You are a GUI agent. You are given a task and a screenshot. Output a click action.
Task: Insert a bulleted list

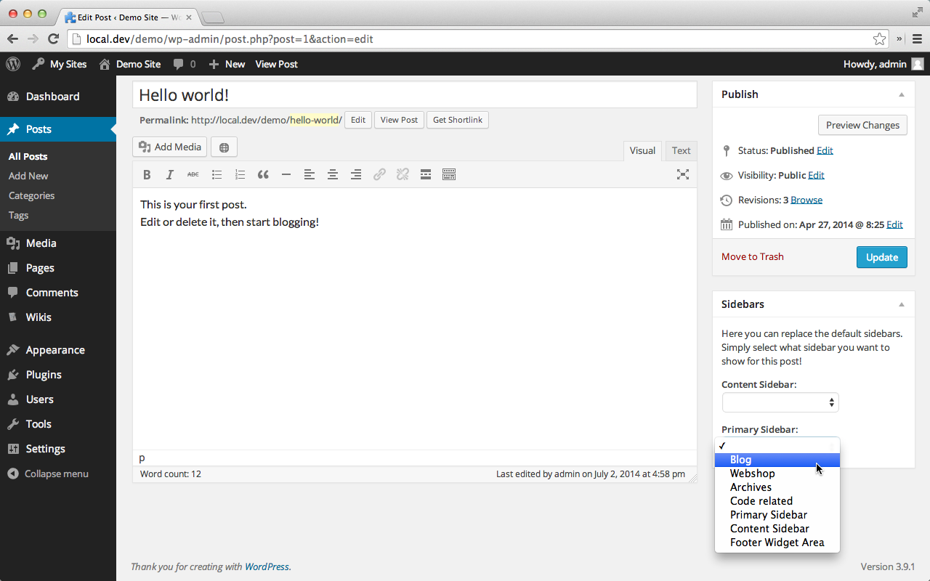(217, 174)
